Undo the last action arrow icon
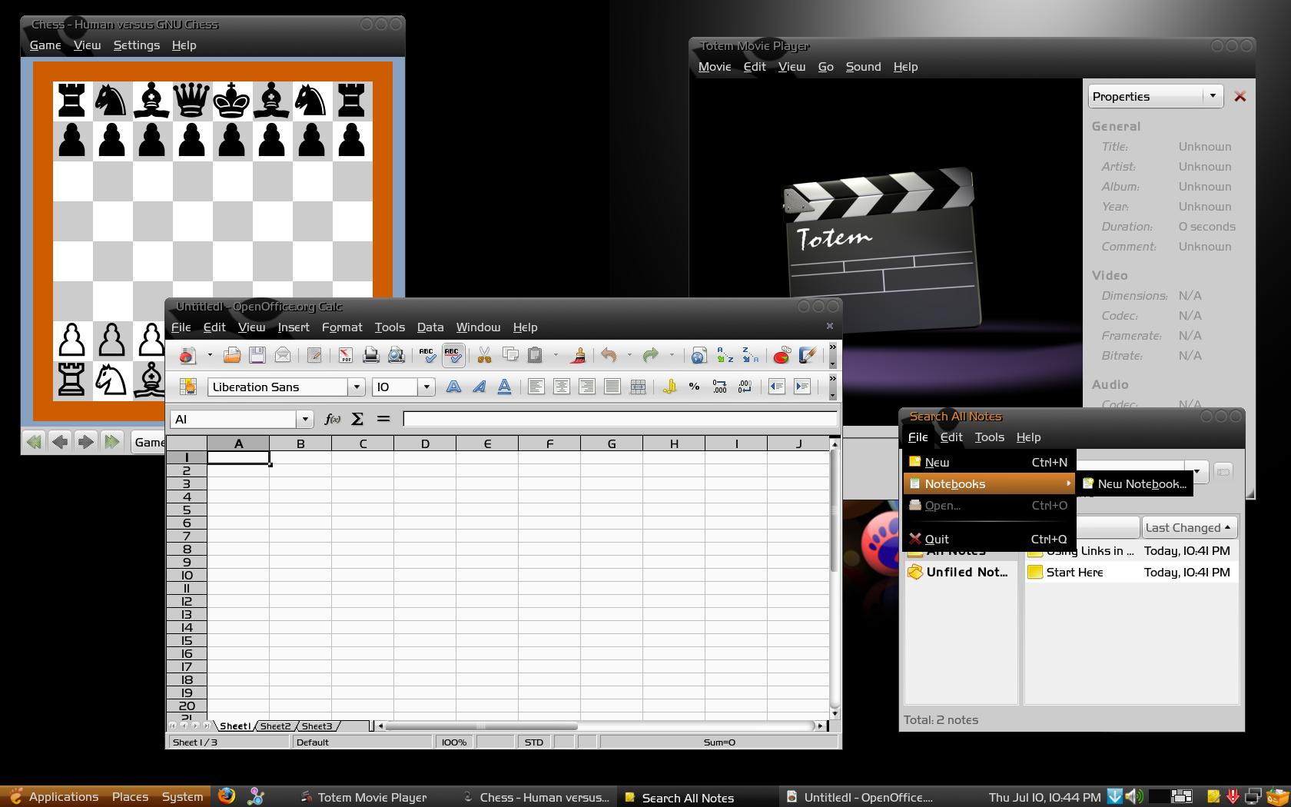The height and width of the screenshot is (807, 1291). click(x=609, y=355)
